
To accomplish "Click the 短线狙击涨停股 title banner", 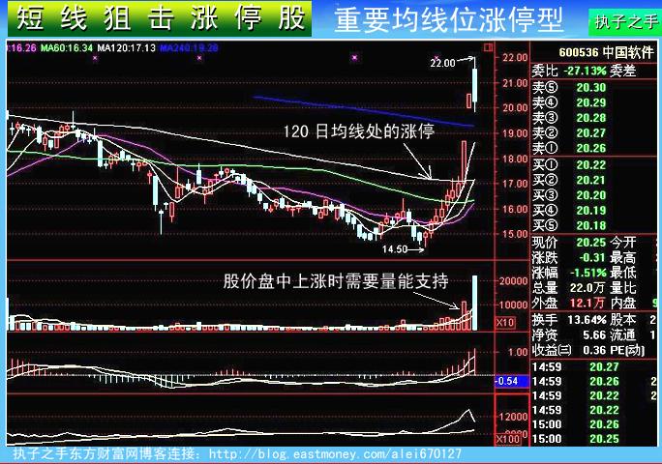I will click(160, 18).
